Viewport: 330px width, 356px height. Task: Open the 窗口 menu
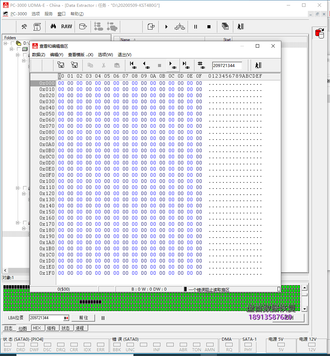click(x=62, y=14)
